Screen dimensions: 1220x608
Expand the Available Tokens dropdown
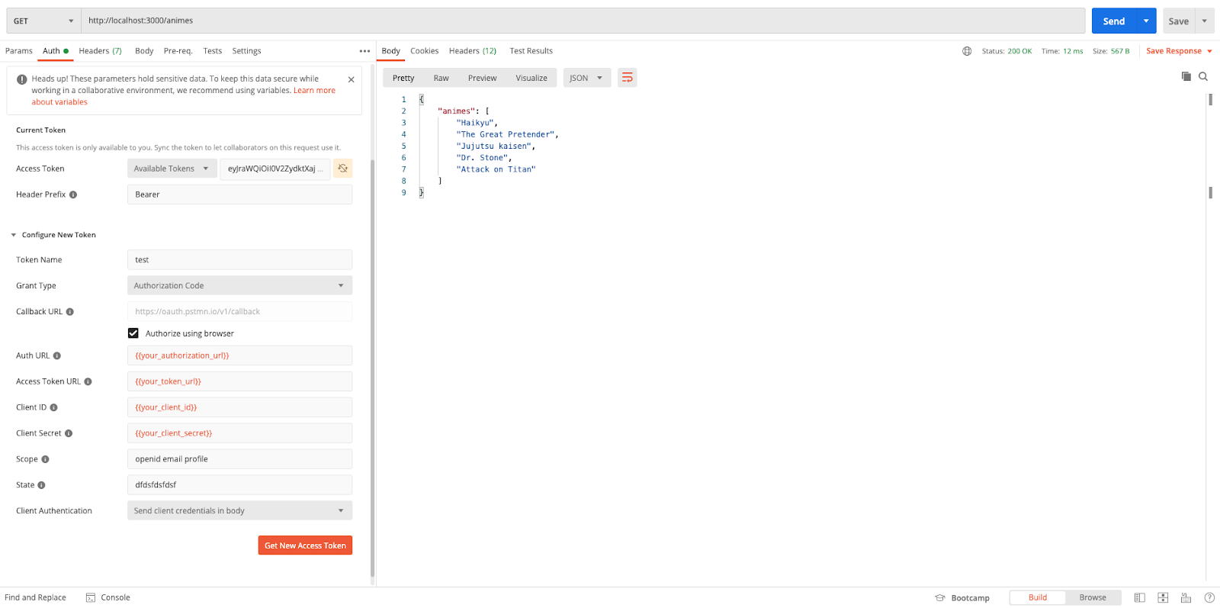pyautogui.click(x=172, y=169)
